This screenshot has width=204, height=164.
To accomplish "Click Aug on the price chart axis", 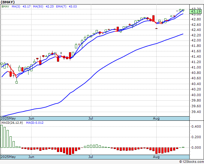I will (156, 118).
